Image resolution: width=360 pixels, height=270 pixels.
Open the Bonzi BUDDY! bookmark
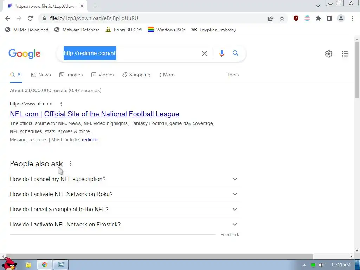[x=124, y=30]
